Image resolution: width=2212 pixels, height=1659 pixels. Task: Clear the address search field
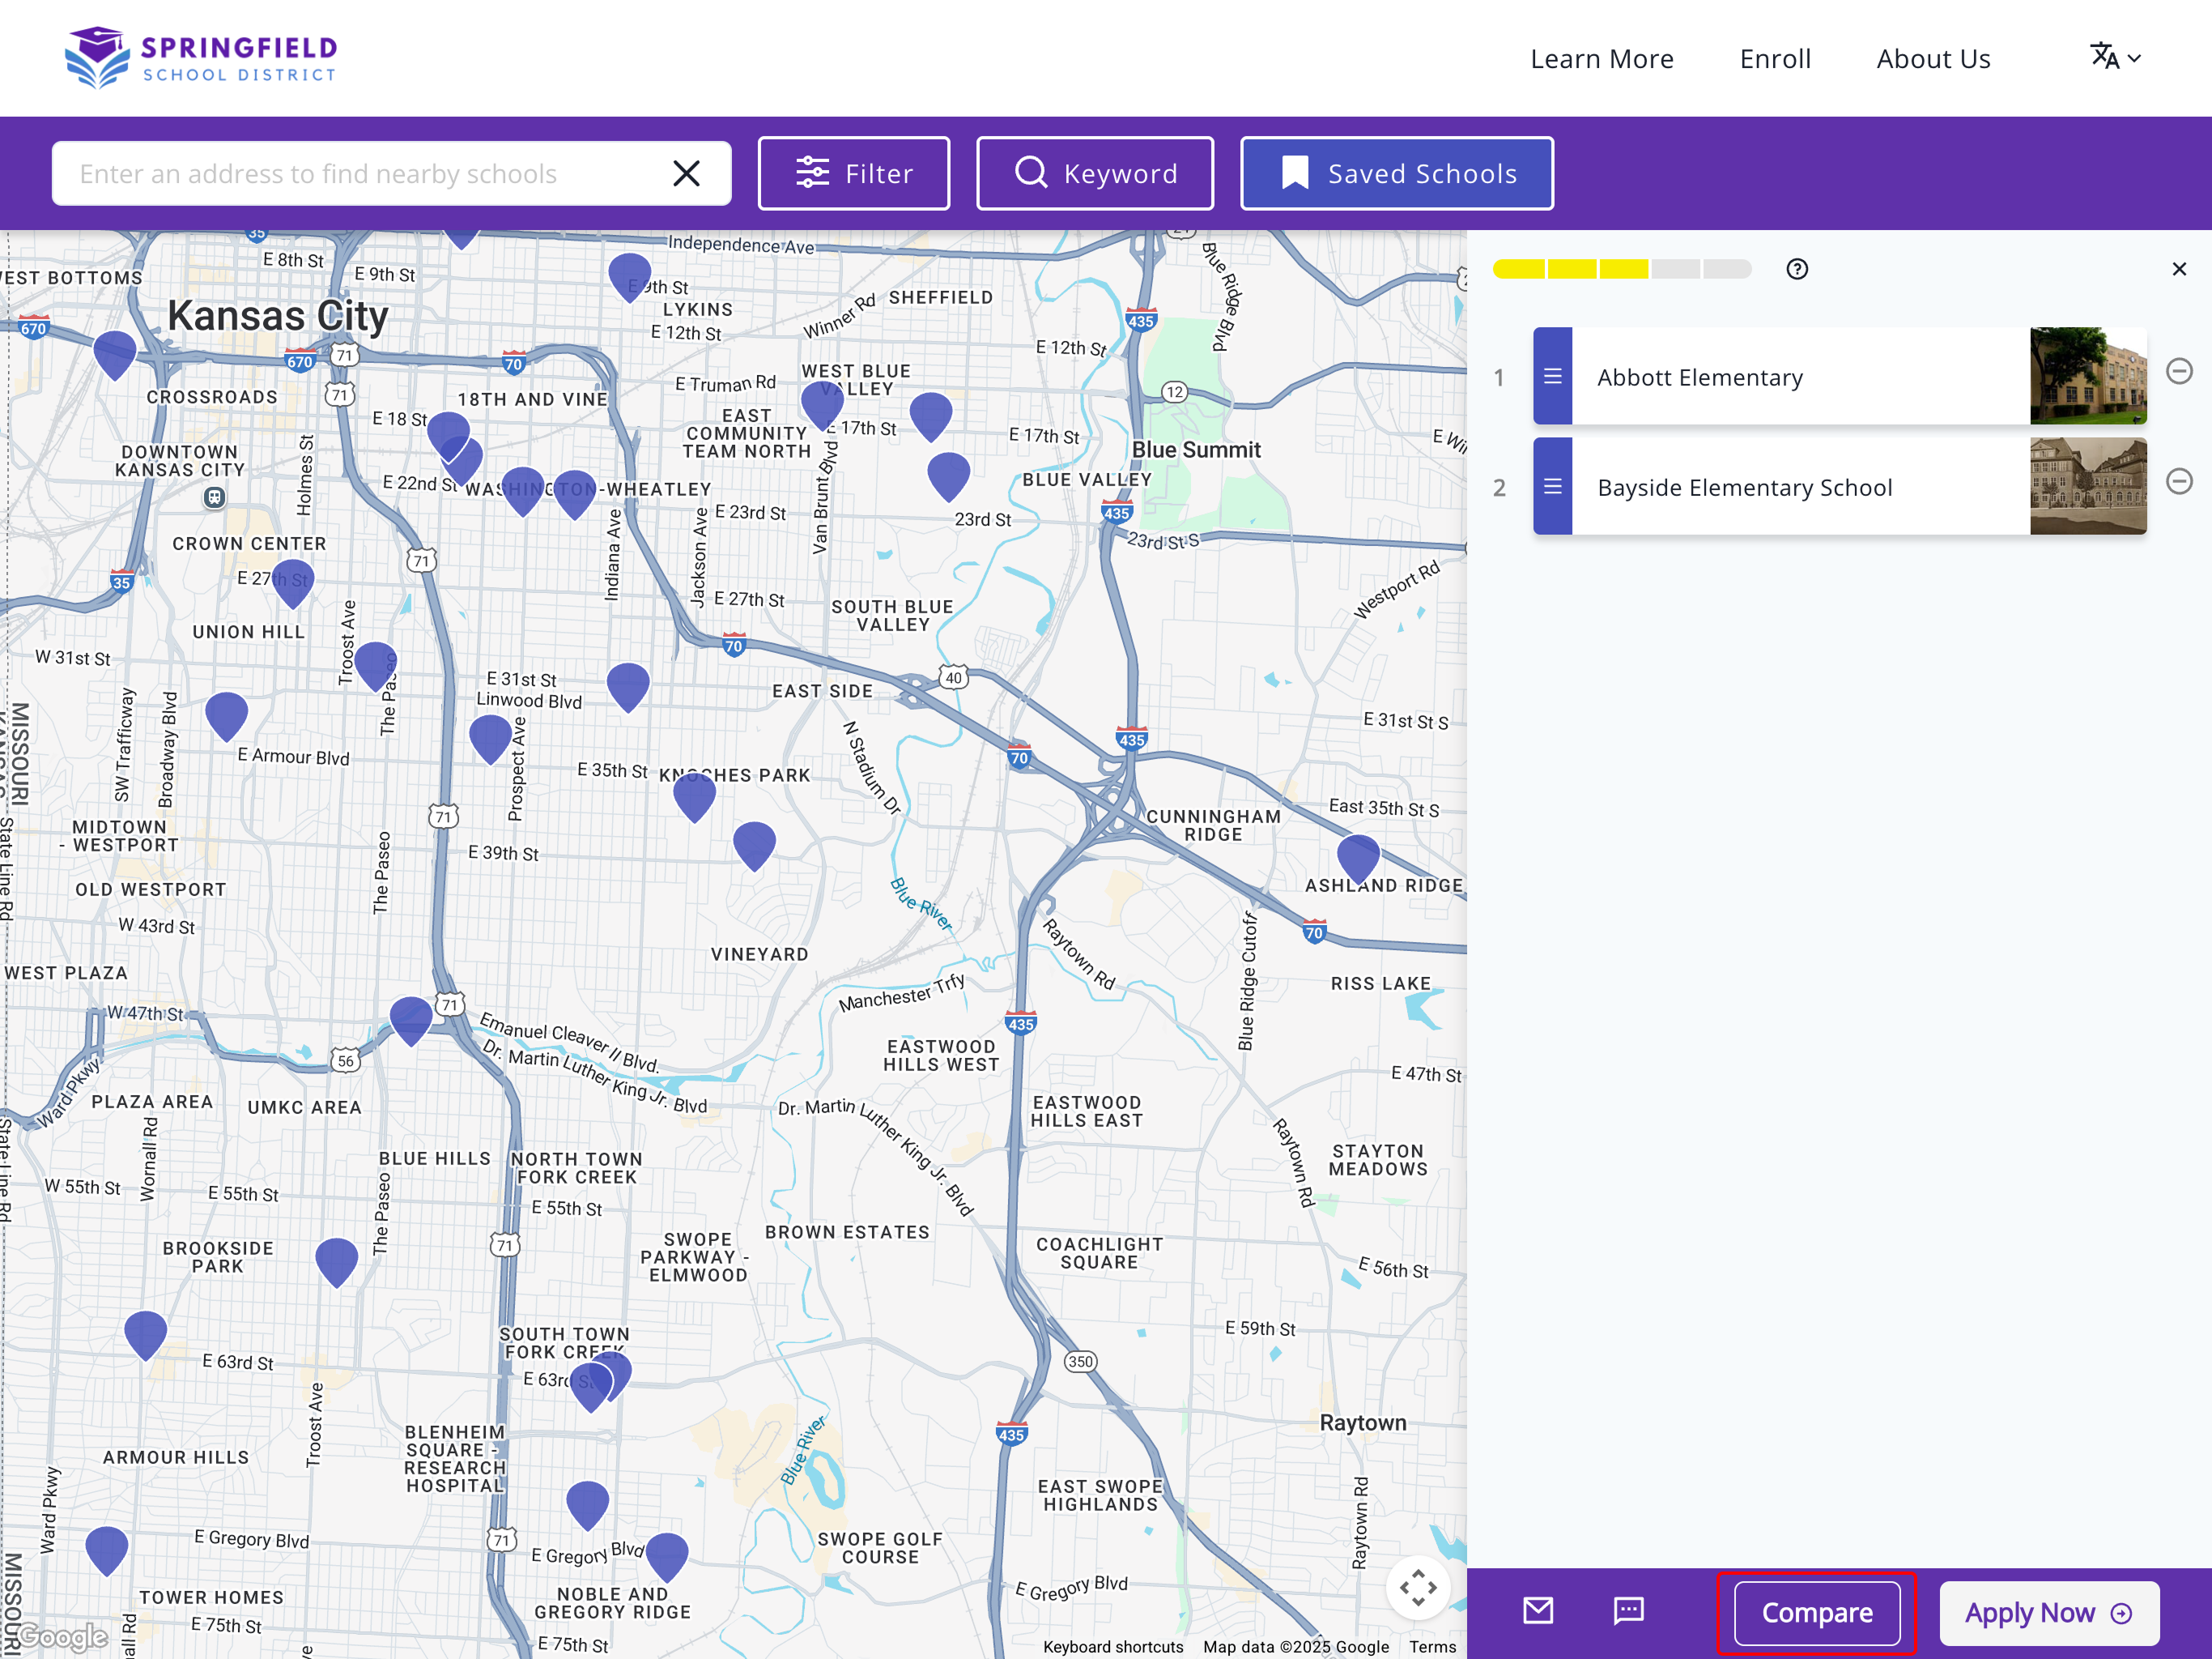click(x=686, y=174)
